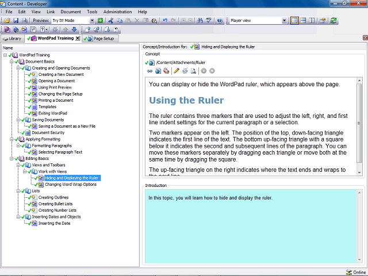Switch to the Library tab

click(x=13, y=39)
